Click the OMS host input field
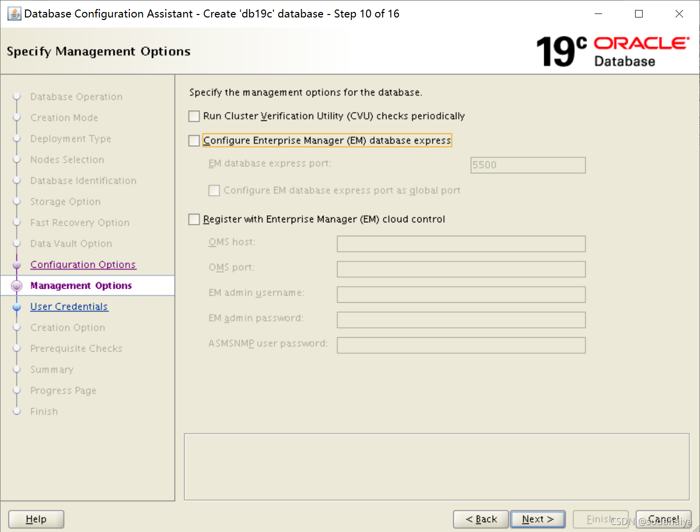 [461, 244]
